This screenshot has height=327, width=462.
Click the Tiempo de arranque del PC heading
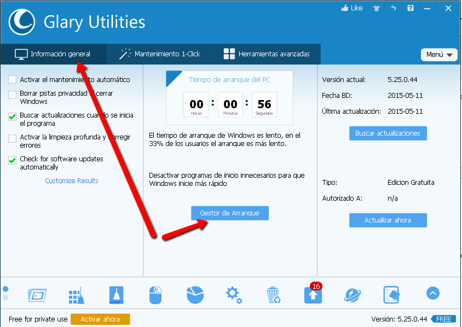[x=229, y=79]
